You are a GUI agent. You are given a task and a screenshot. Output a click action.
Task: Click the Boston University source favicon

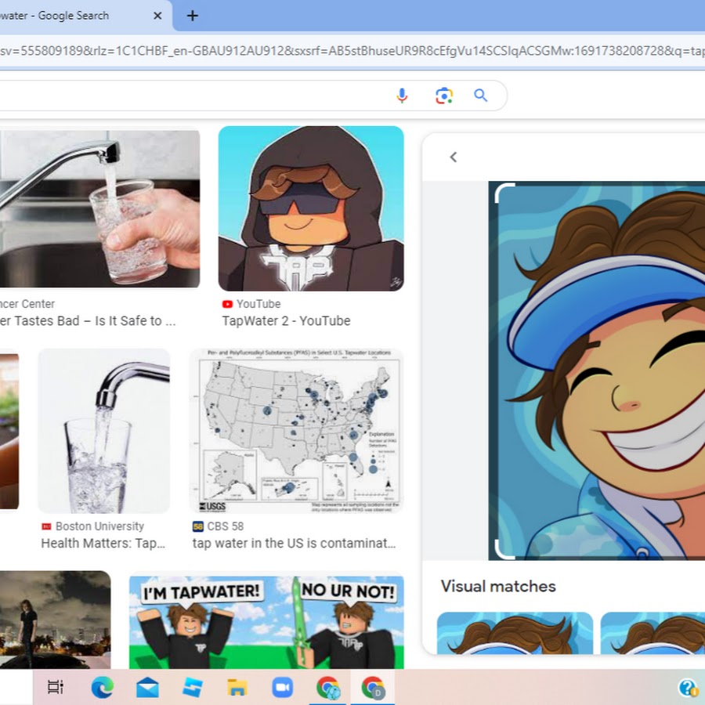(46, 526)
